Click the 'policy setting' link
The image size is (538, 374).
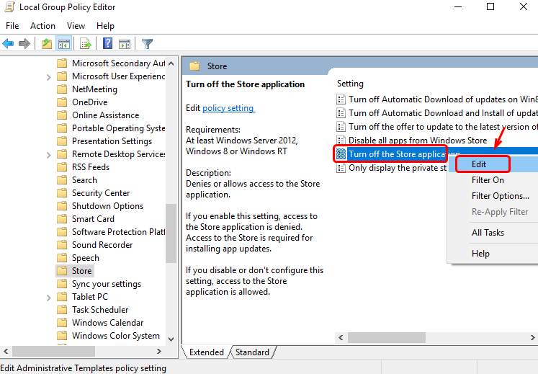pyautogui.click(x=228, y=108)
